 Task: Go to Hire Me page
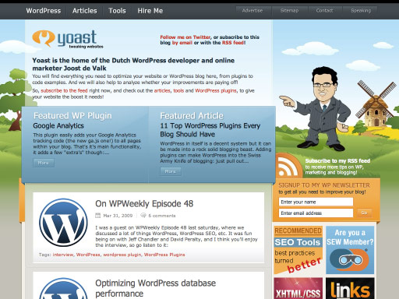(x=150, y=11)
